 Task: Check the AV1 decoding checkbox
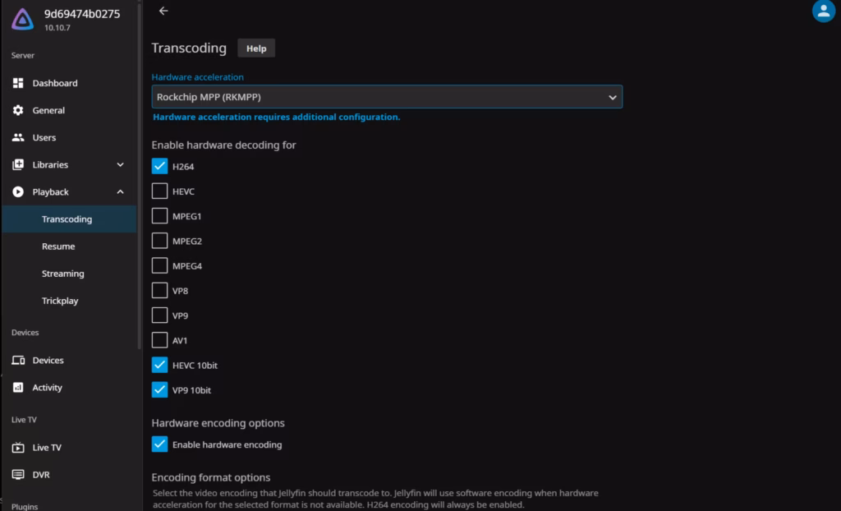159,340
